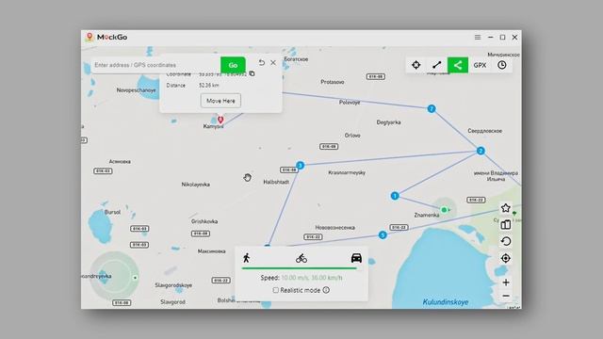Click the Nikolayevka town label
Image resolution: width=603 pixels, height=339 pixels.
coord(195,185)
